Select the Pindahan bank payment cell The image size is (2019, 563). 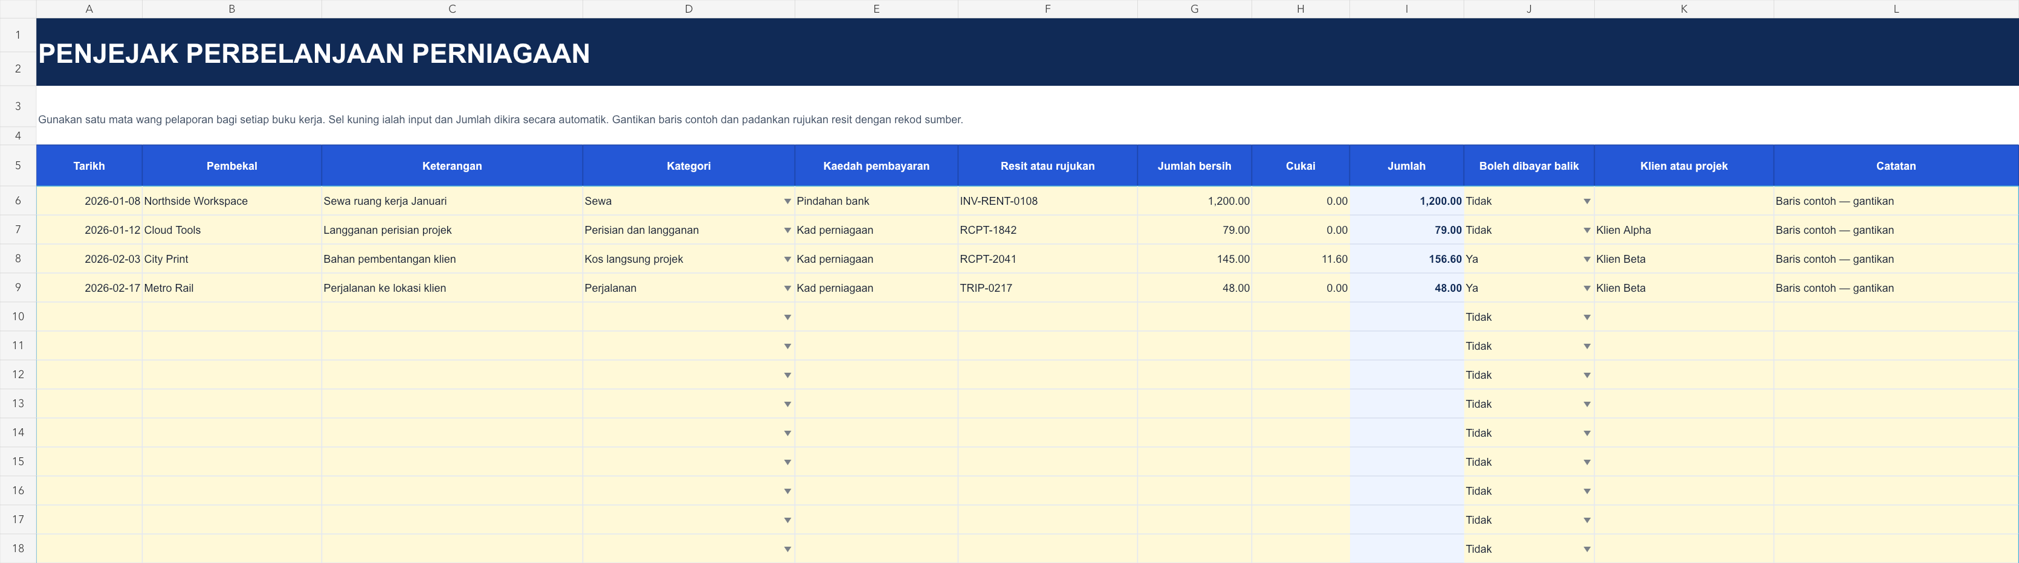[876, 201]
